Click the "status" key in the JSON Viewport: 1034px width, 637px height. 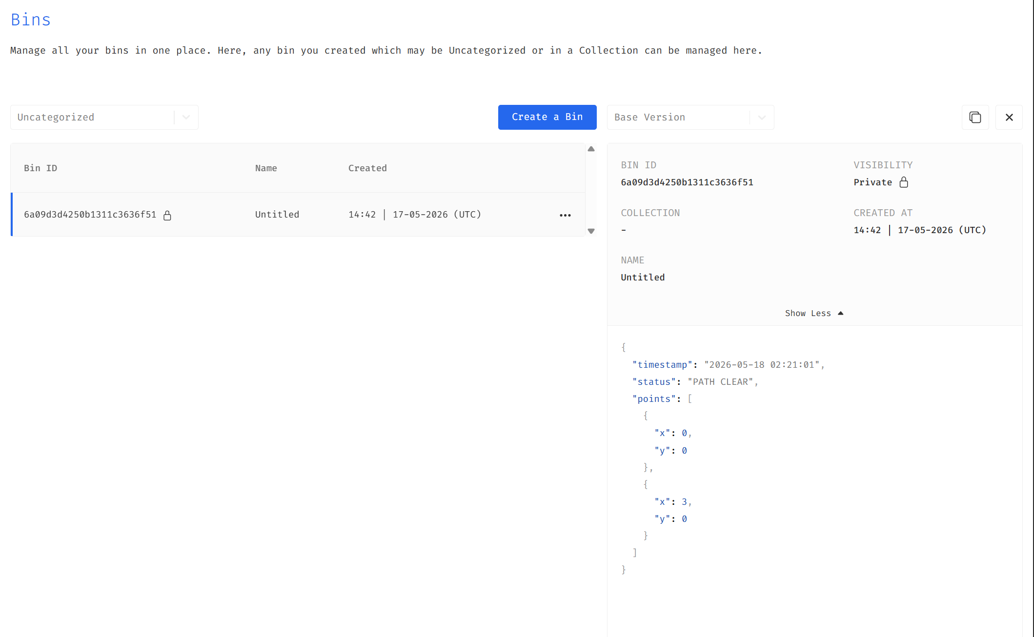[x=654, y=382]
